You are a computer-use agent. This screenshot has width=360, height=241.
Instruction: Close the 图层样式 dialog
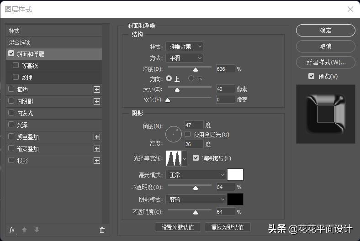coord(350,9)
